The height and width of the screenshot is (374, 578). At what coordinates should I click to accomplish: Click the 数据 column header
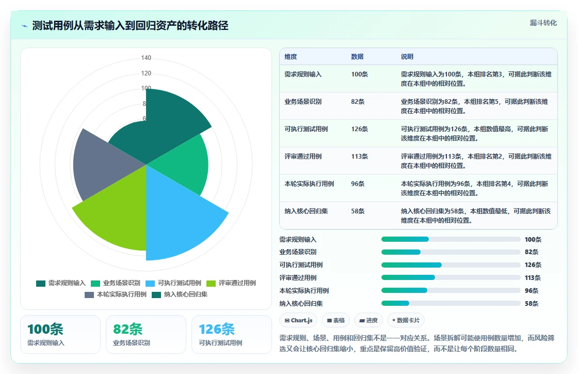357,56
